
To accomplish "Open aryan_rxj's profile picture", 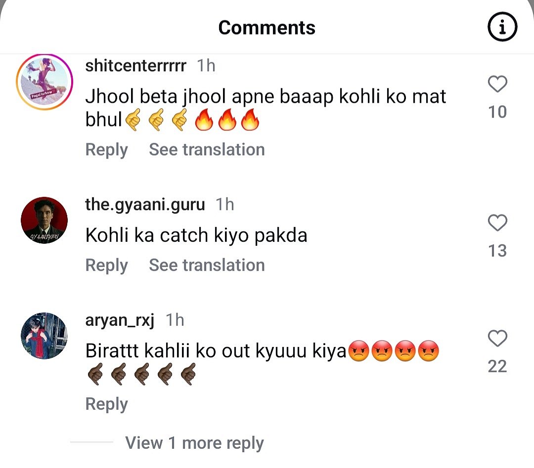I will 44,336.
